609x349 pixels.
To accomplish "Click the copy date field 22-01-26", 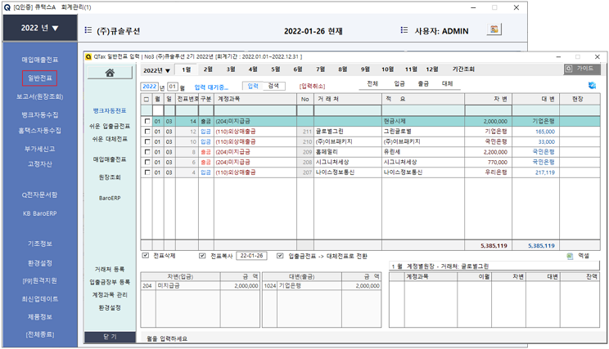I will coord(251,256).
